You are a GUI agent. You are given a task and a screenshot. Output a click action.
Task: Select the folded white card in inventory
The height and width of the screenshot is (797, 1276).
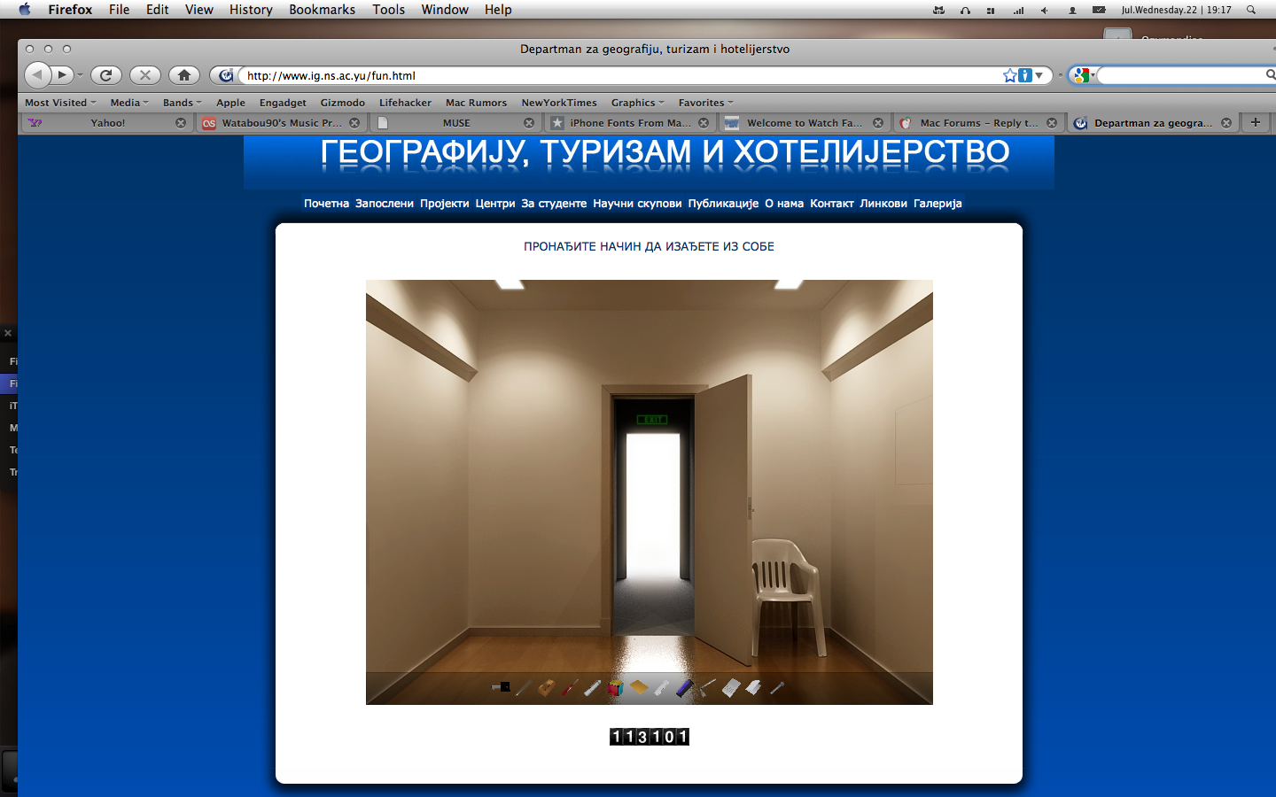pyautogui.click(x=753, y=687)
